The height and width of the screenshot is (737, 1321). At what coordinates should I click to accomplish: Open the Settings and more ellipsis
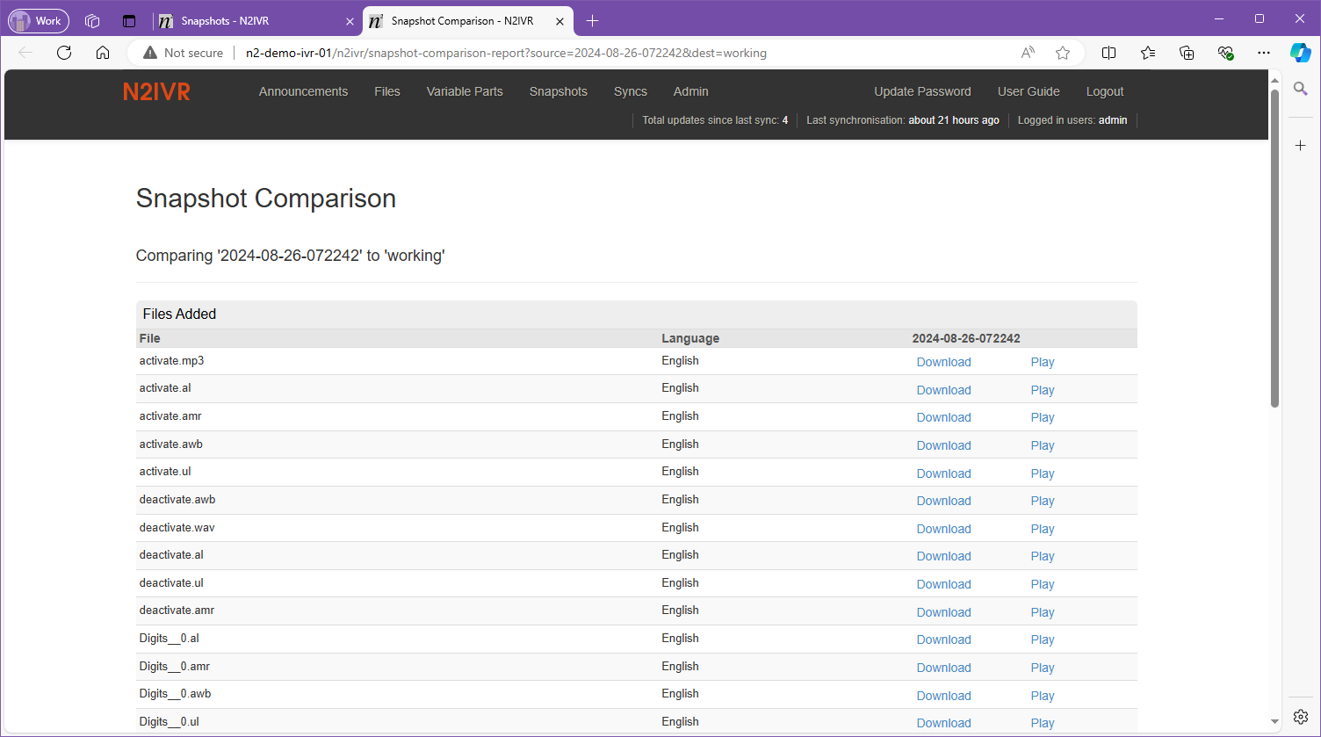click(1264, 53)
